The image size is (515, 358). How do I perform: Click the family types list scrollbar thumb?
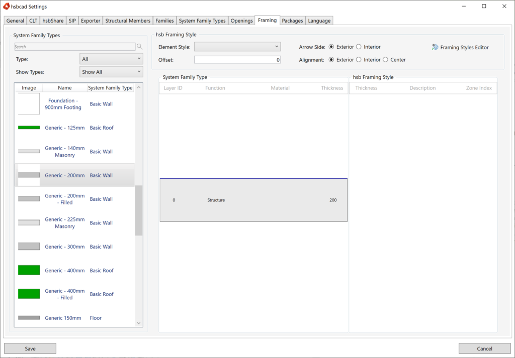[x=139, y=210]
